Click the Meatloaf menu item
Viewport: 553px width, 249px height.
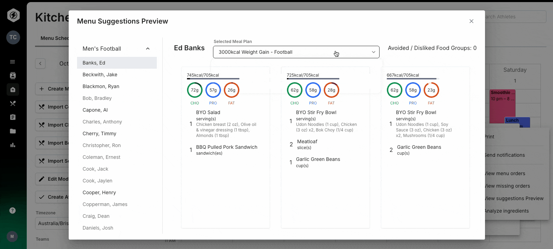307,141
